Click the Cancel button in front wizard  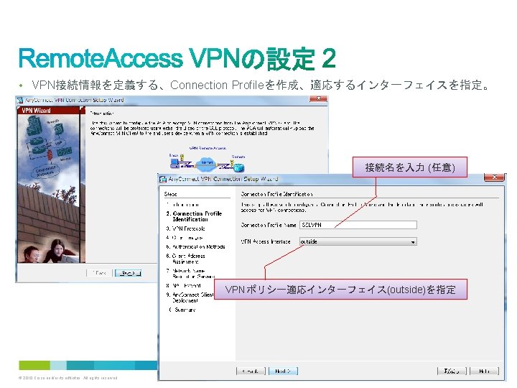click(x=452, y=371)
